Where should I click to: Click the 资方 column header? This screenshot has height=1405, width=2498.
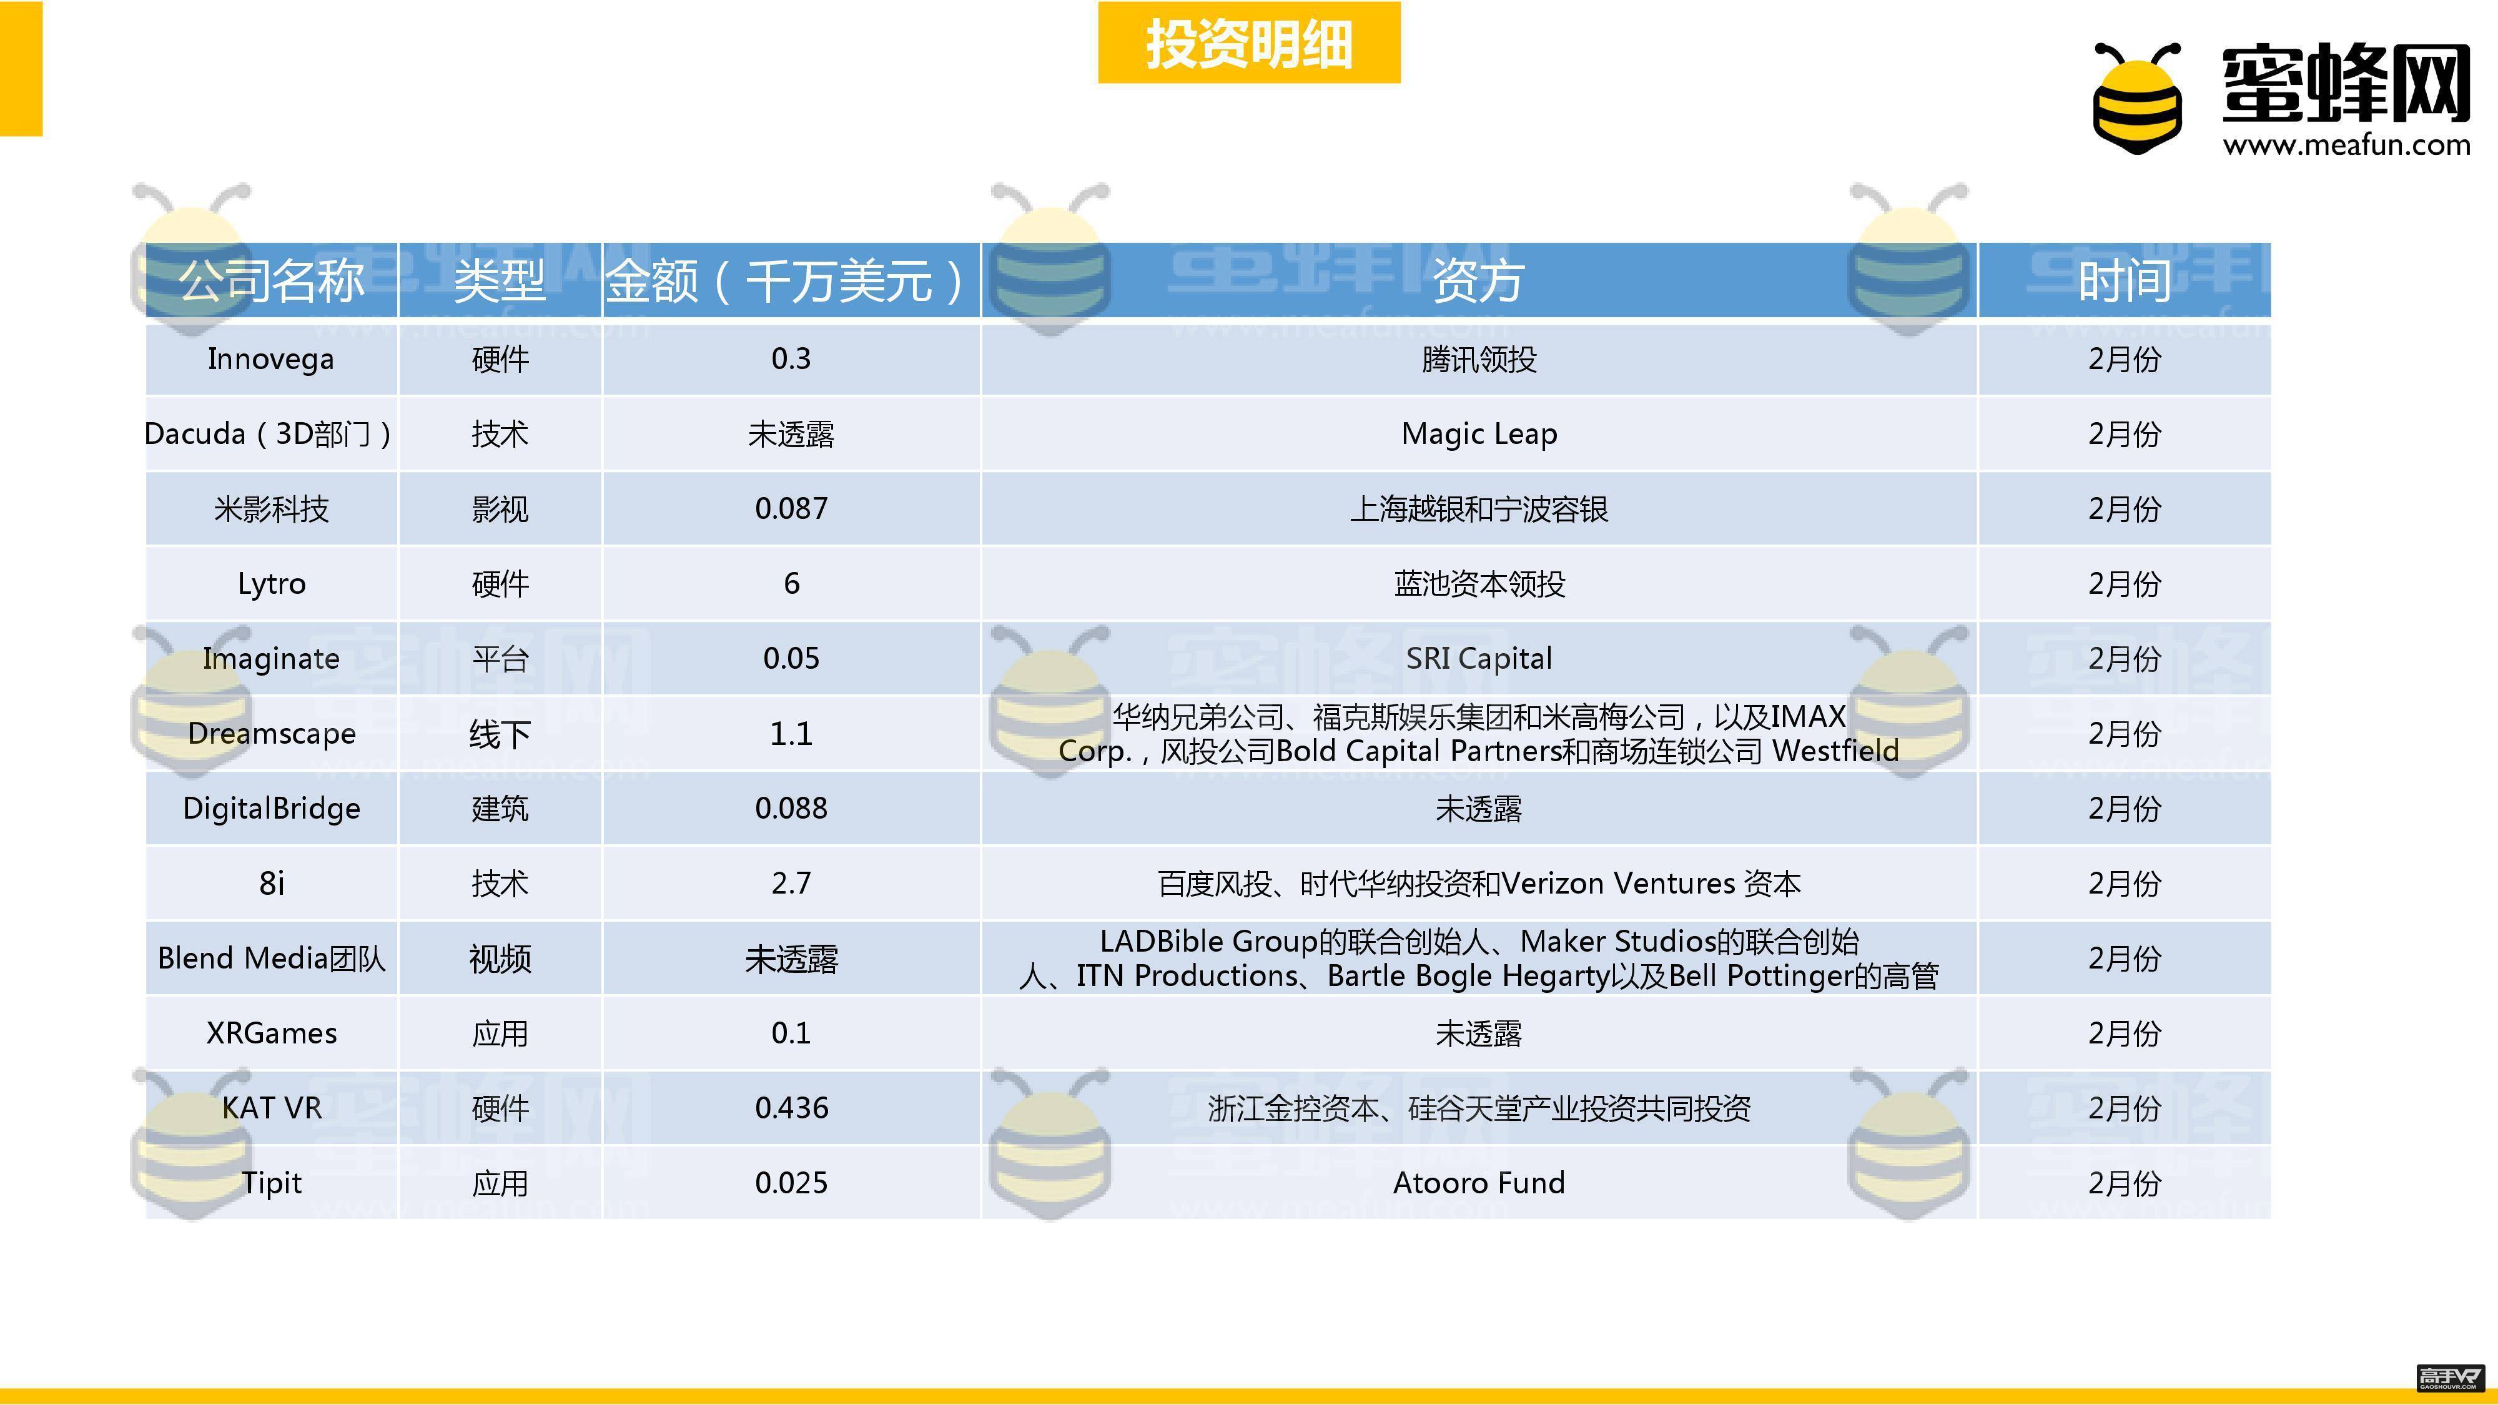pos(1479,280)
